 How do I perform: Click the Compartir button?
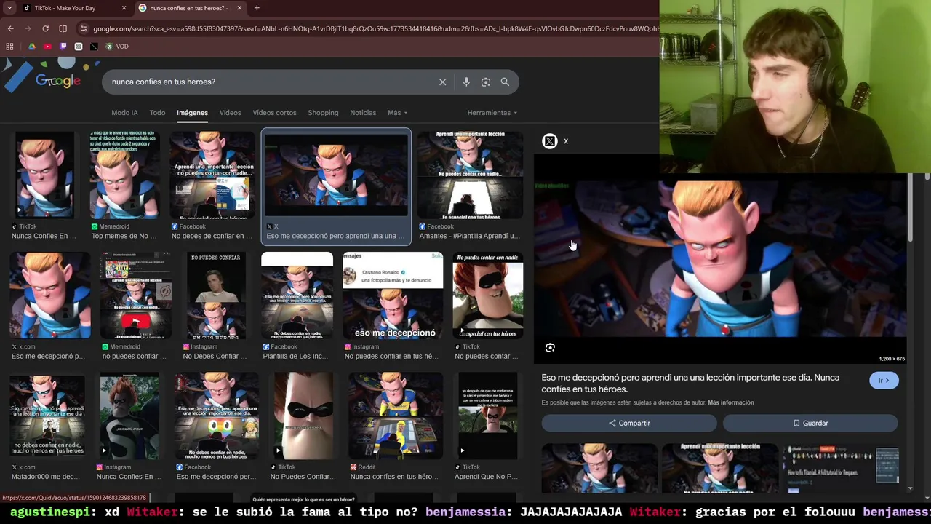(x=629, y=423)
